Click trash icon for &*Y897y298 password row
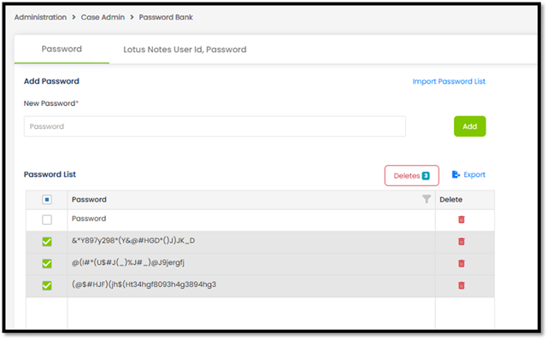The image size is (548, 340). point(462,242)
